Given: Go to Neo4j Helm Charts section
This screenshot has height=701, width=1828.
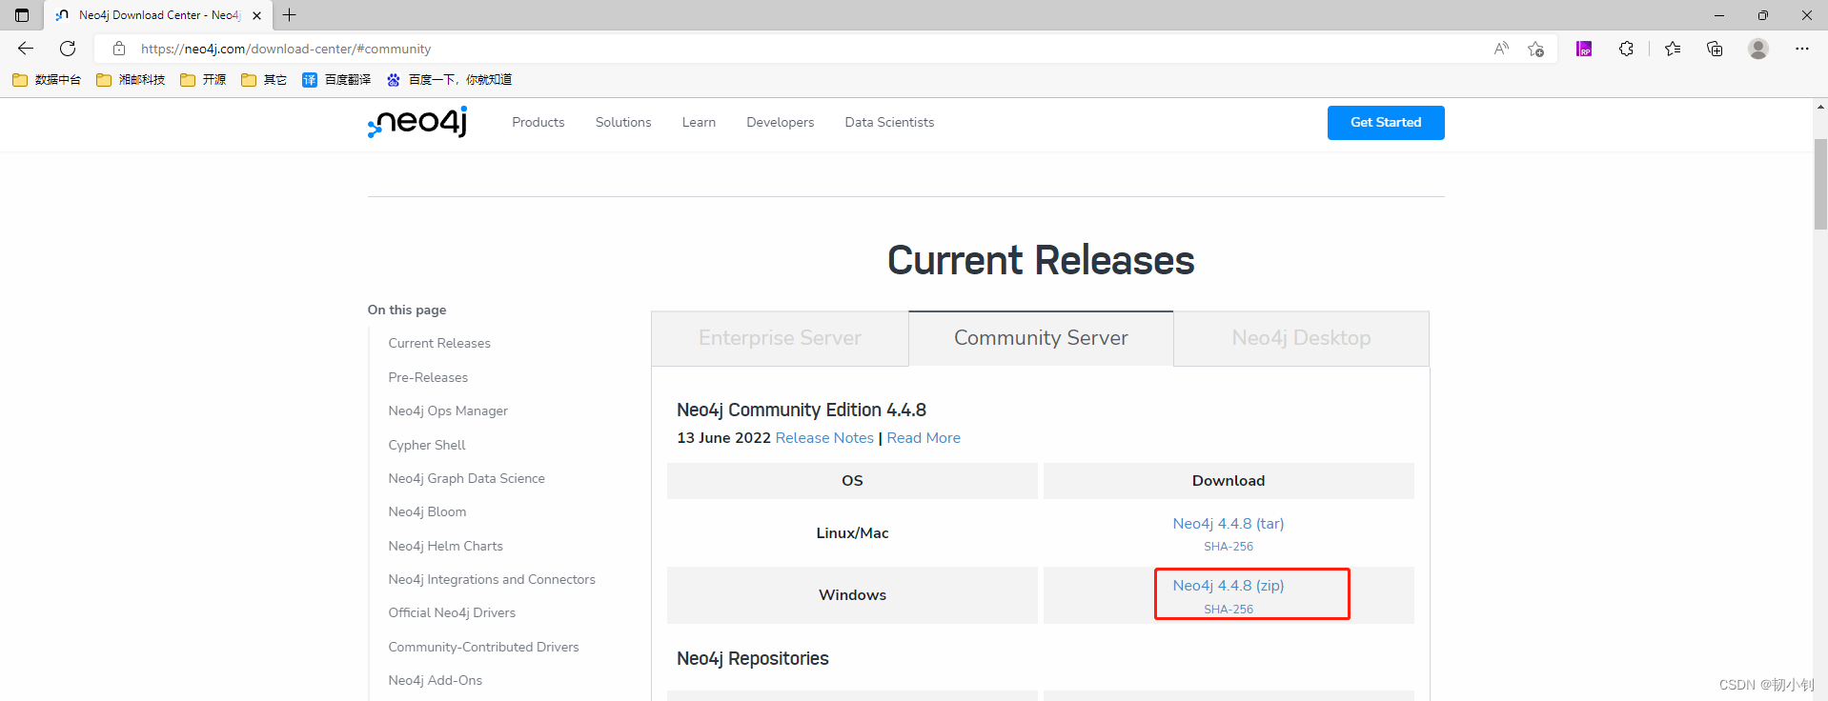Looking at the screenshot, I should coord(445,546).
